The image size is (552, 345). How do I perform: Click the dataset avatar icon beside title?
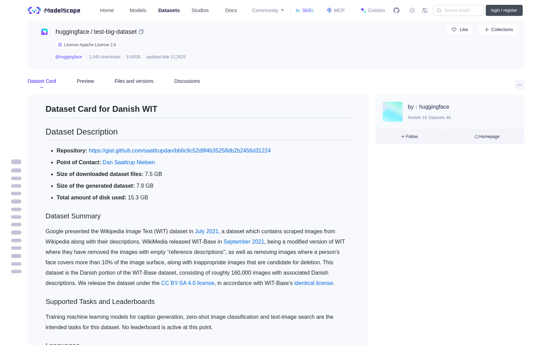click(45, 32)
